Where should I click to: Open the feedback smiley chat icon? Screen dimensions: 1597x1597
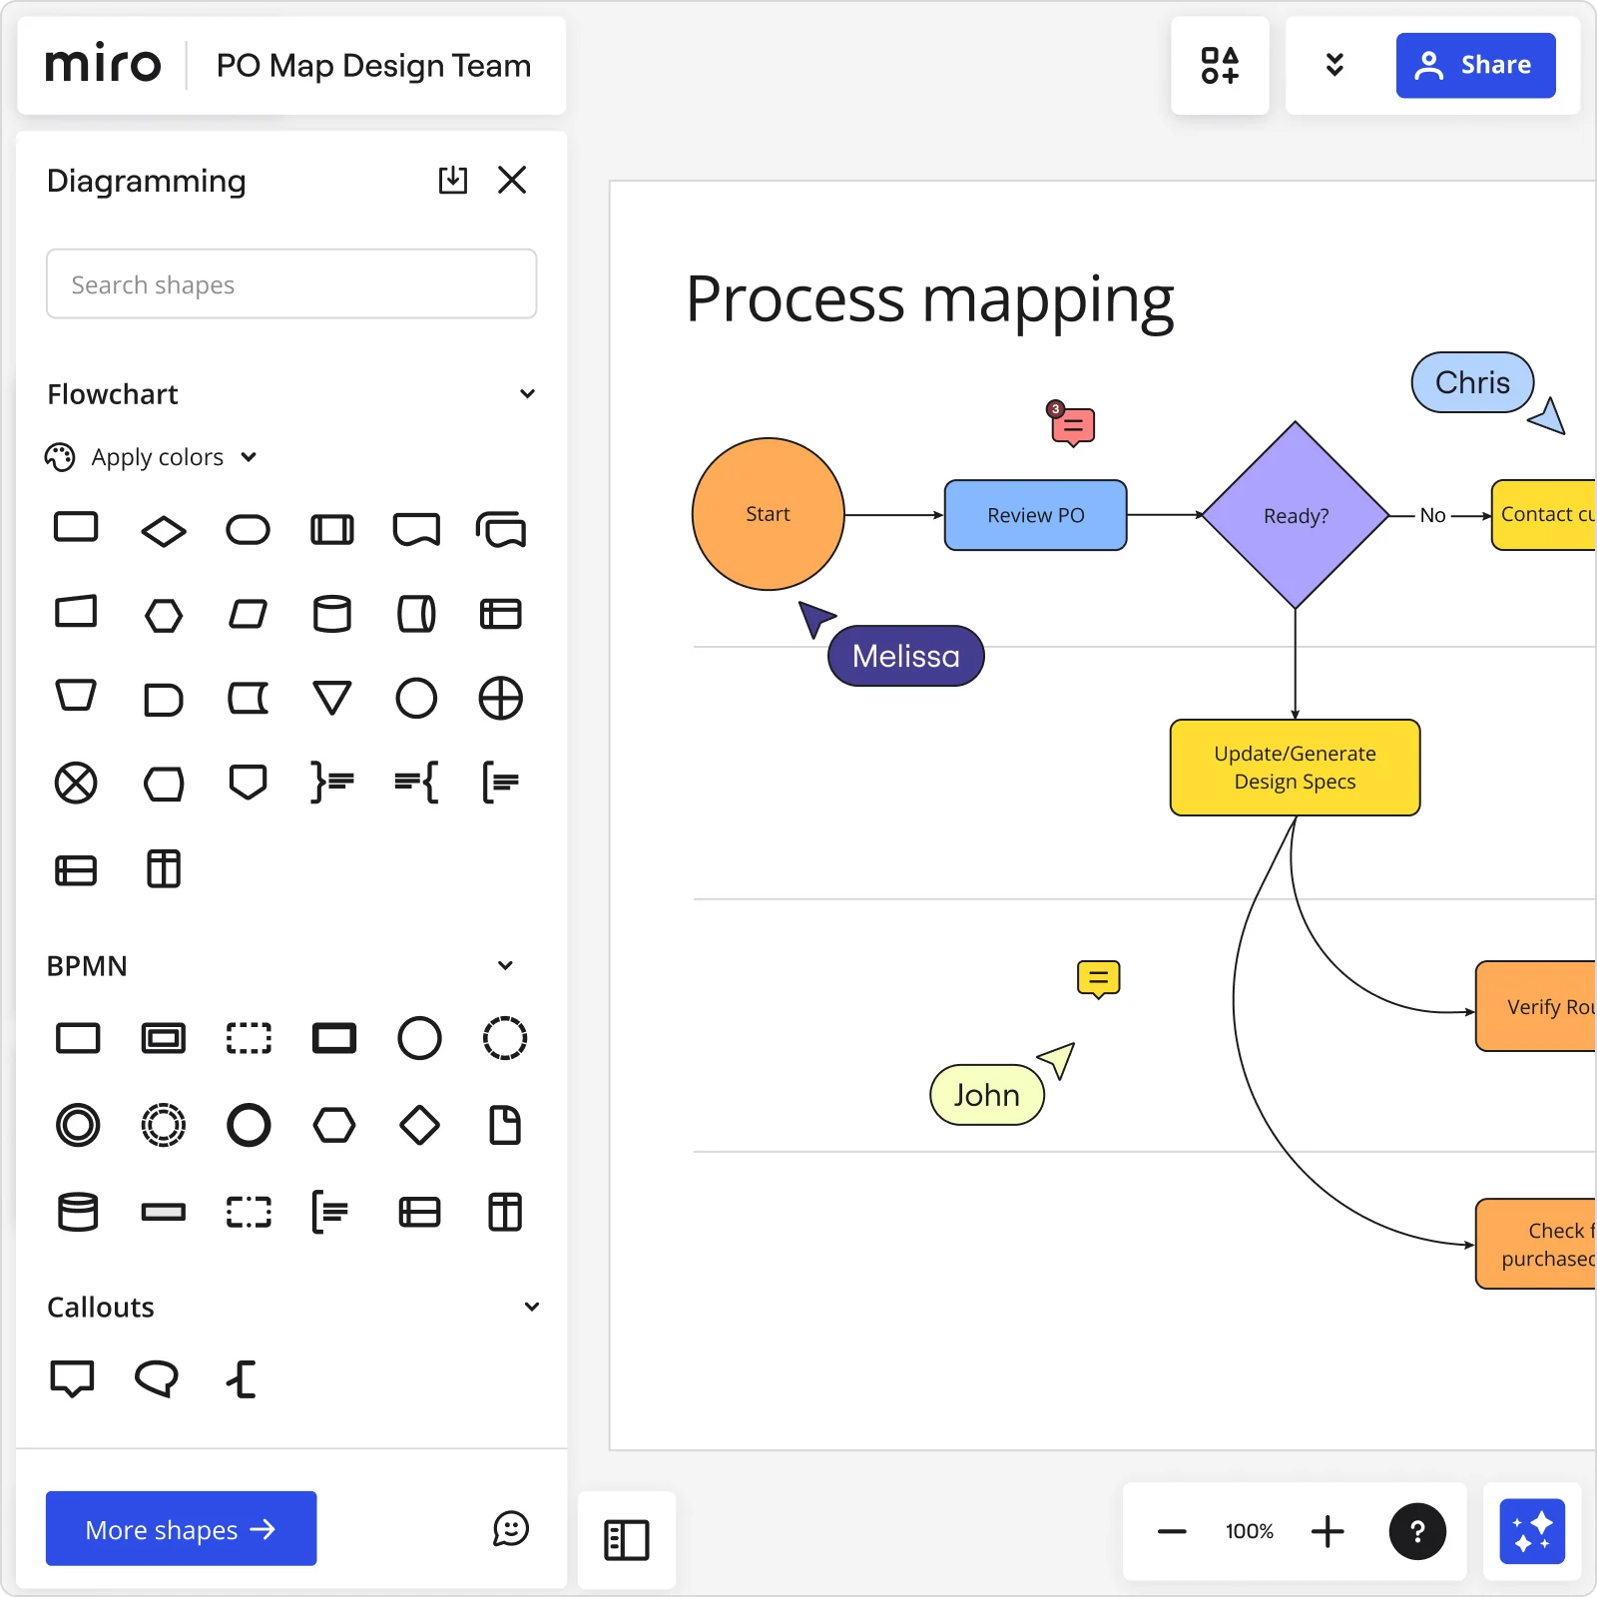pos(511,1528)
